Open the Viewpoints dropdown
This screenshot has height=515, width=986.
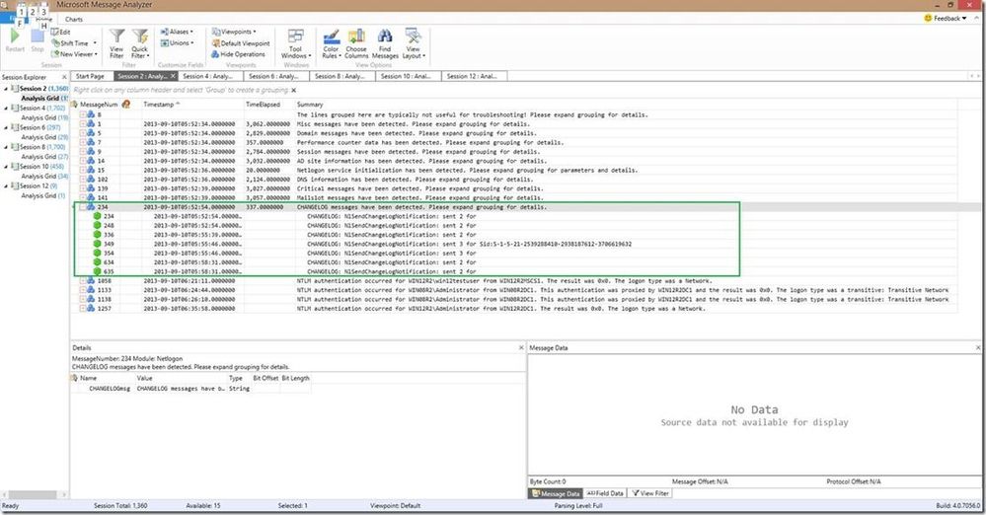234,32
